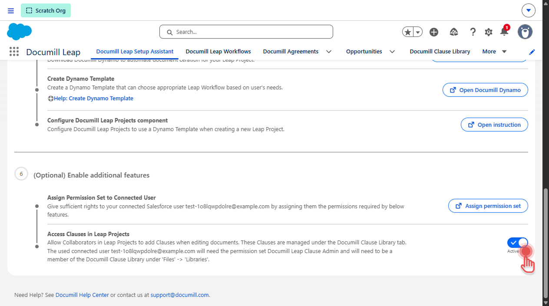Image resolution: width=549 pixels, height=306 pixels.
Task: Click the user avatar profile icon
Action: [x=525, y=32]
